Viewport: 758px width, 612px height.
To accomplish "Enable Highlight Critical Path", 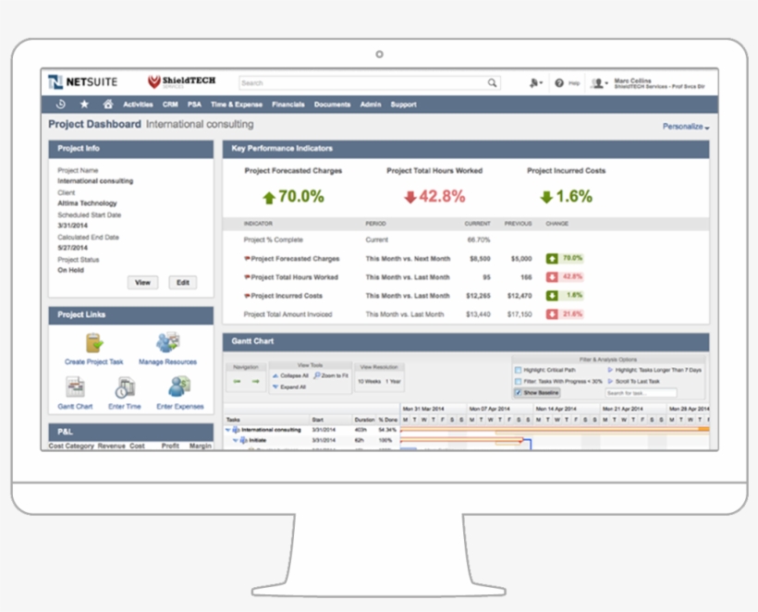I will (x=520, y=370).
